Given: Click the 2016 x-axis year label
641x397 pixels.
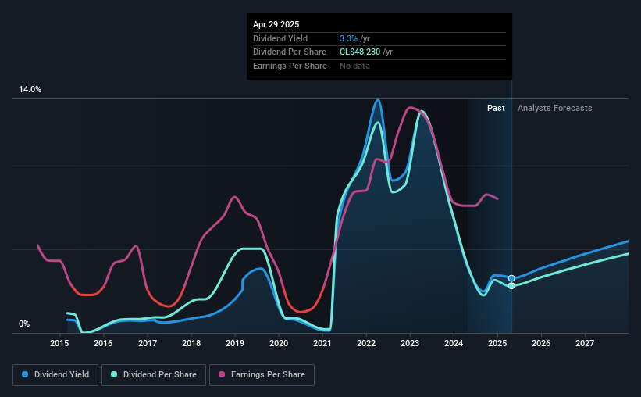Looking at the screenshot, I should point(103,343).
